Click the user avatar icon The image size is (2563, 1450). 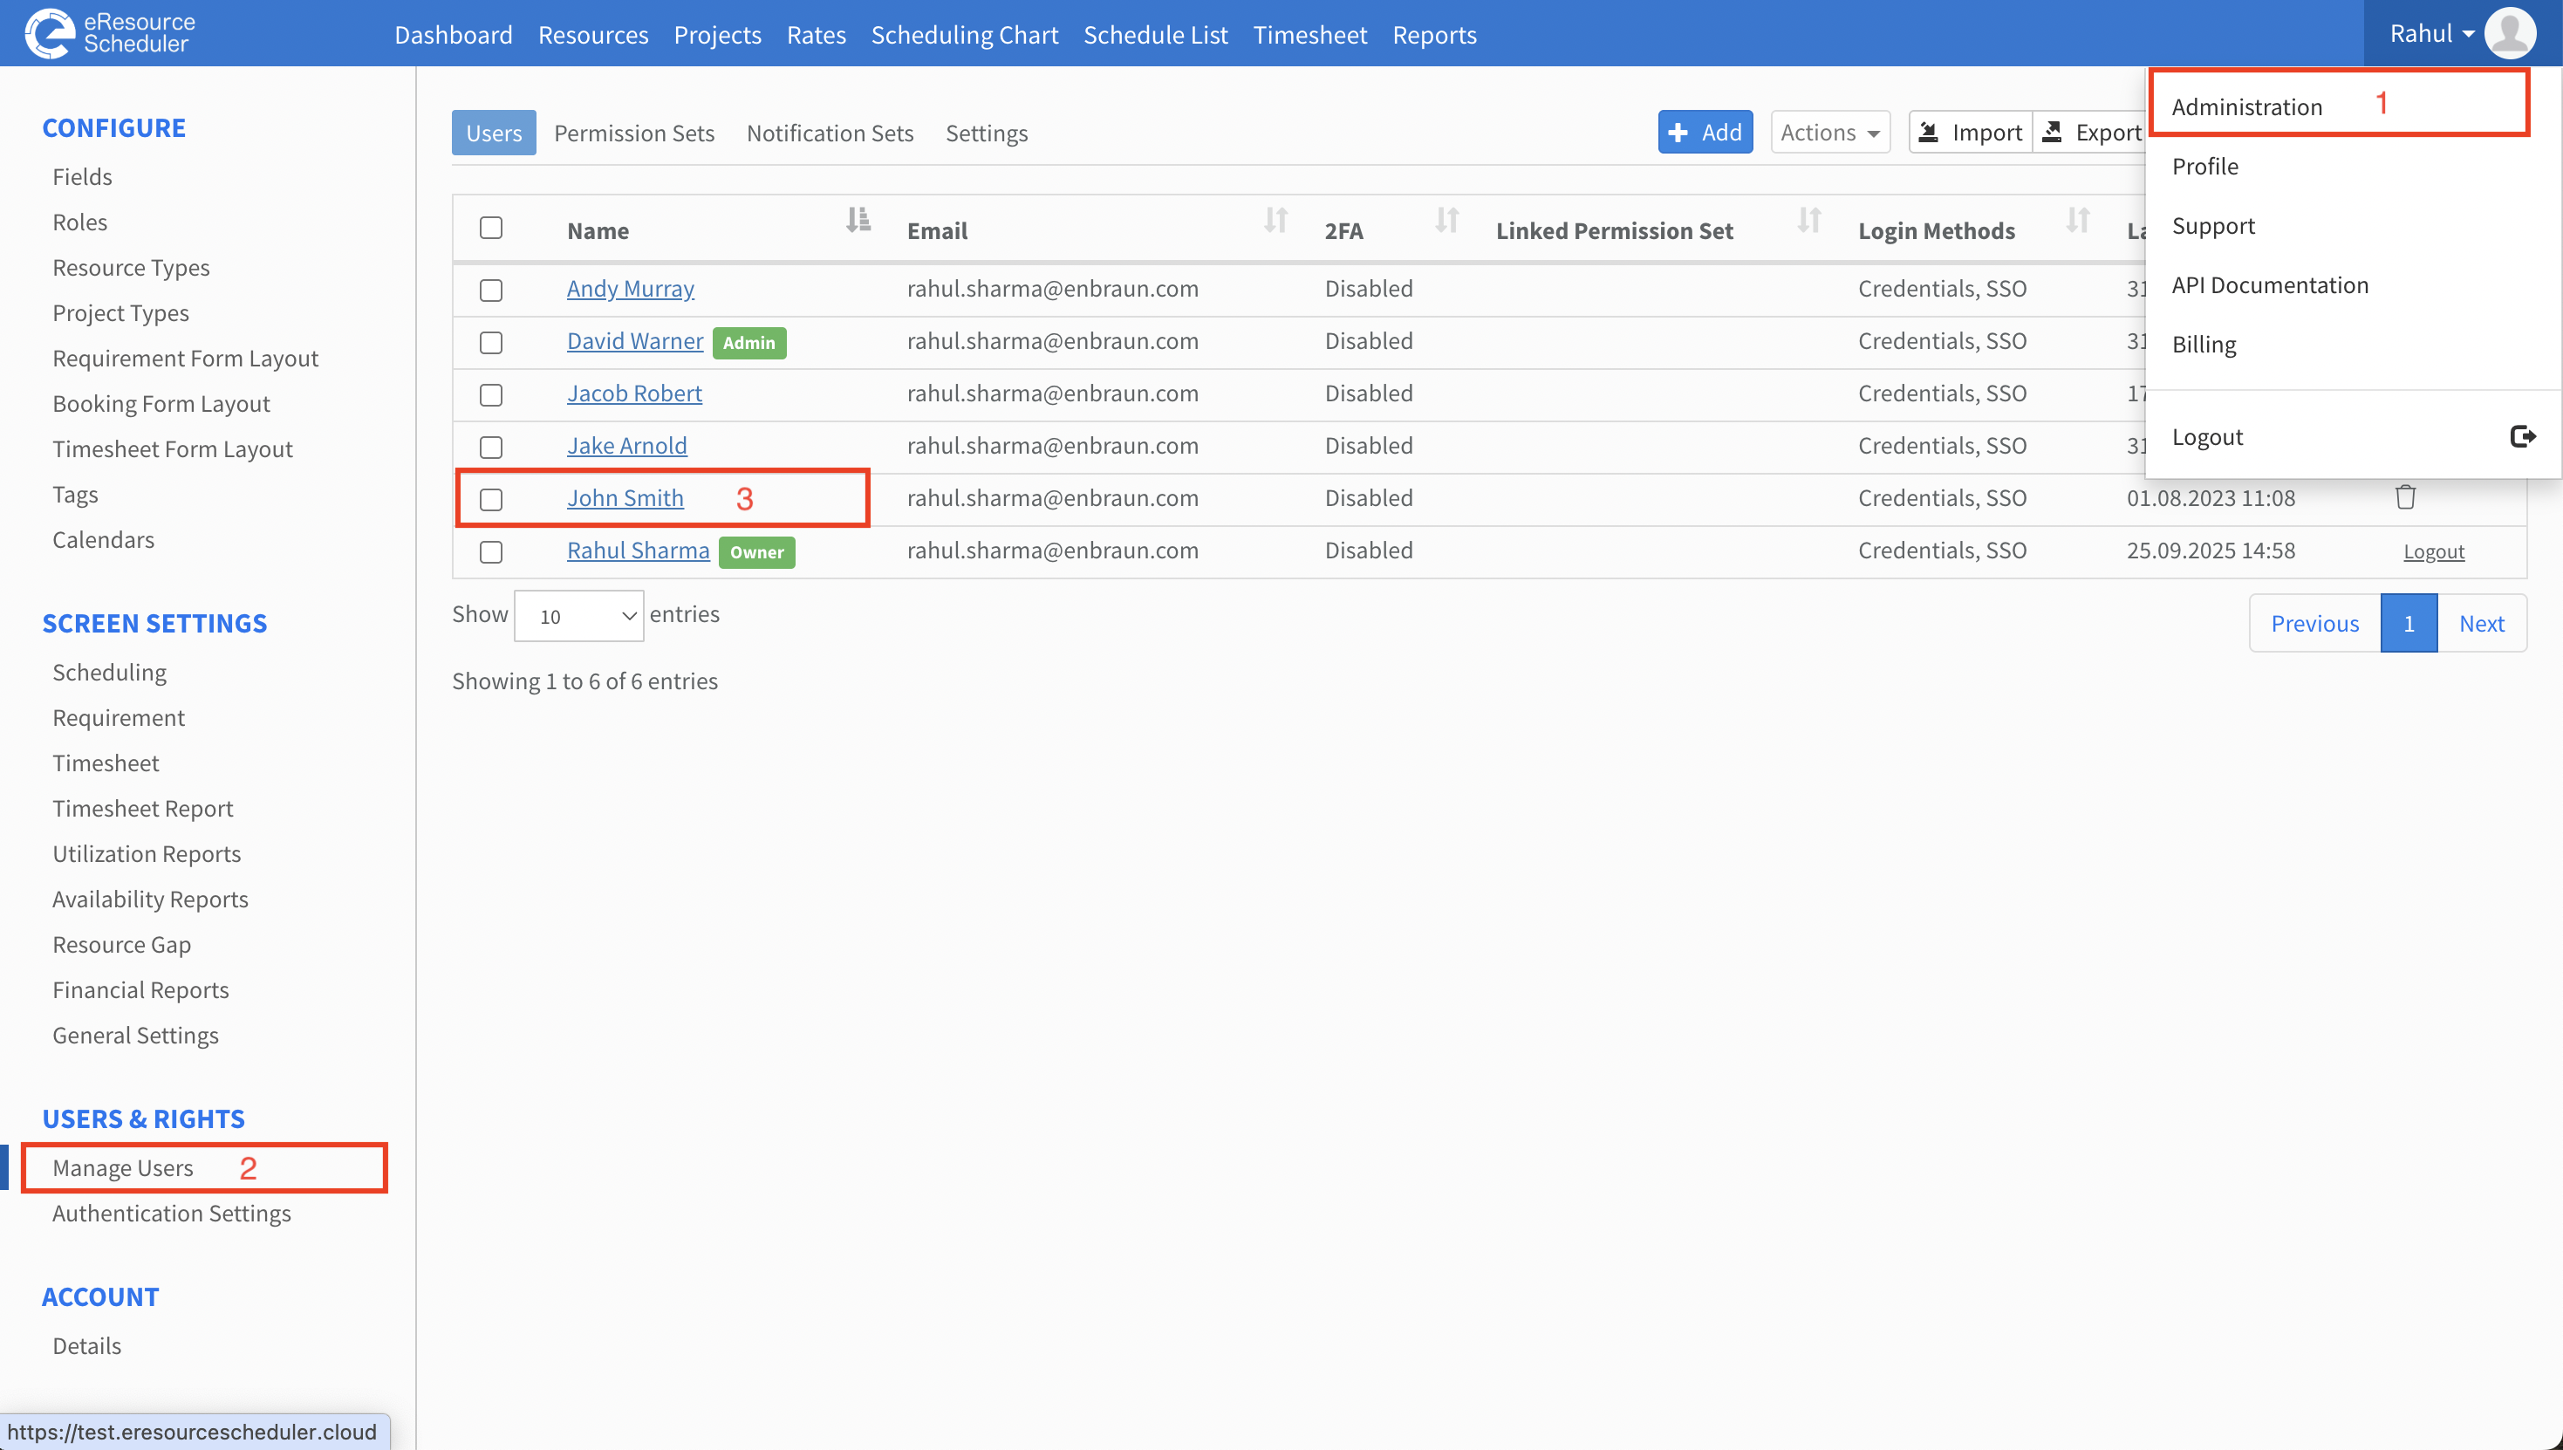point(2509,33)
